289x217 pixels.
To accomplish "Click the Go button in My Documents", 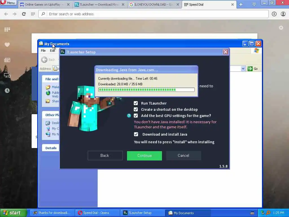I will point(253,69).
